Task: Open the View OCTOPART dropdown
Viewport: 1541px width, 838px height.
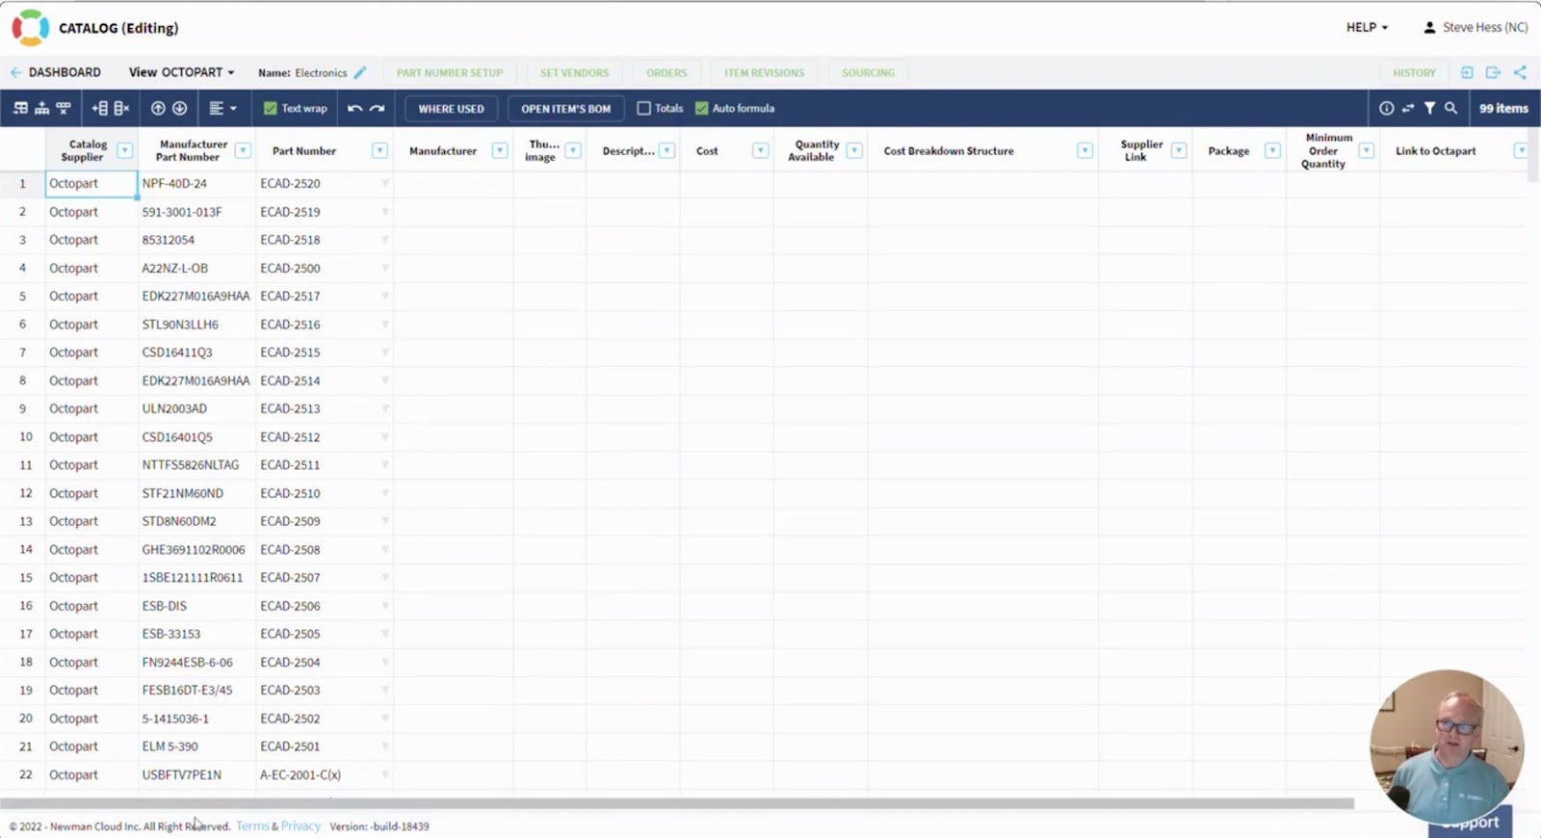Action: [x=181, y=72]
